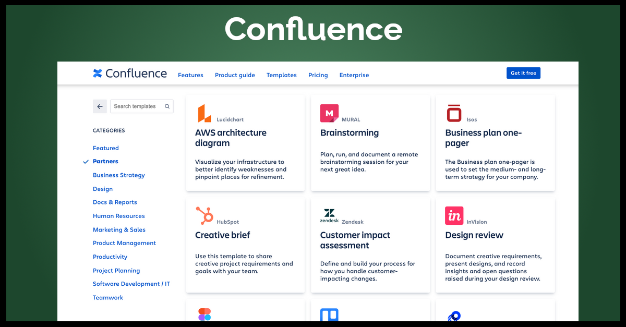Click the Zendesk logo icon
The width and height of the screenshot is (626, 327).
(x=329, y=216)
